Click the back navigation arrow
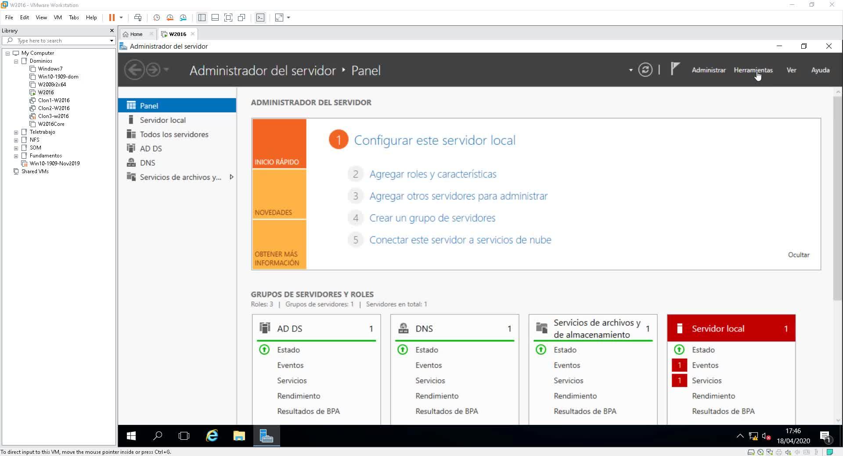Viewport: 843px width, 456px height. (x=134, y=70)
